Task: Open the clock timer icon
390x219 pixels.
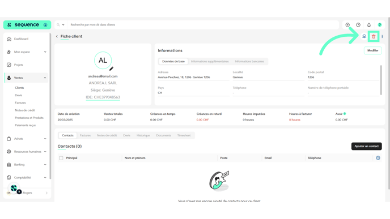Action: click(358, 25)
